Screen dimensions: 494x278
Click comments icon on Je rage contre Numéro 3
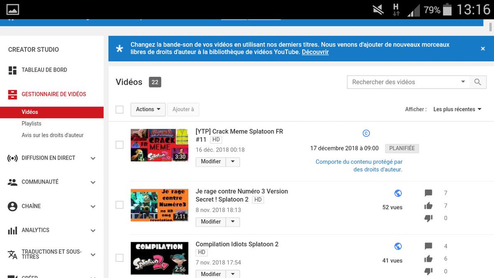click(x=429, y=193)
